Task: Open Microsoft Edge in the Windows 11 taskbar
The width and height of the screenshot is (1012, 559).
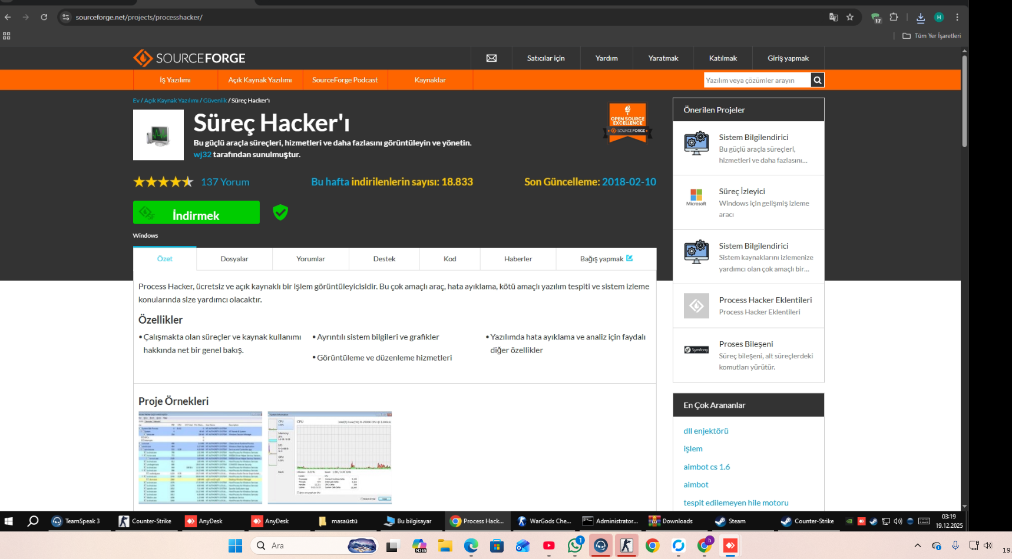Action: [x=471, y=546]
